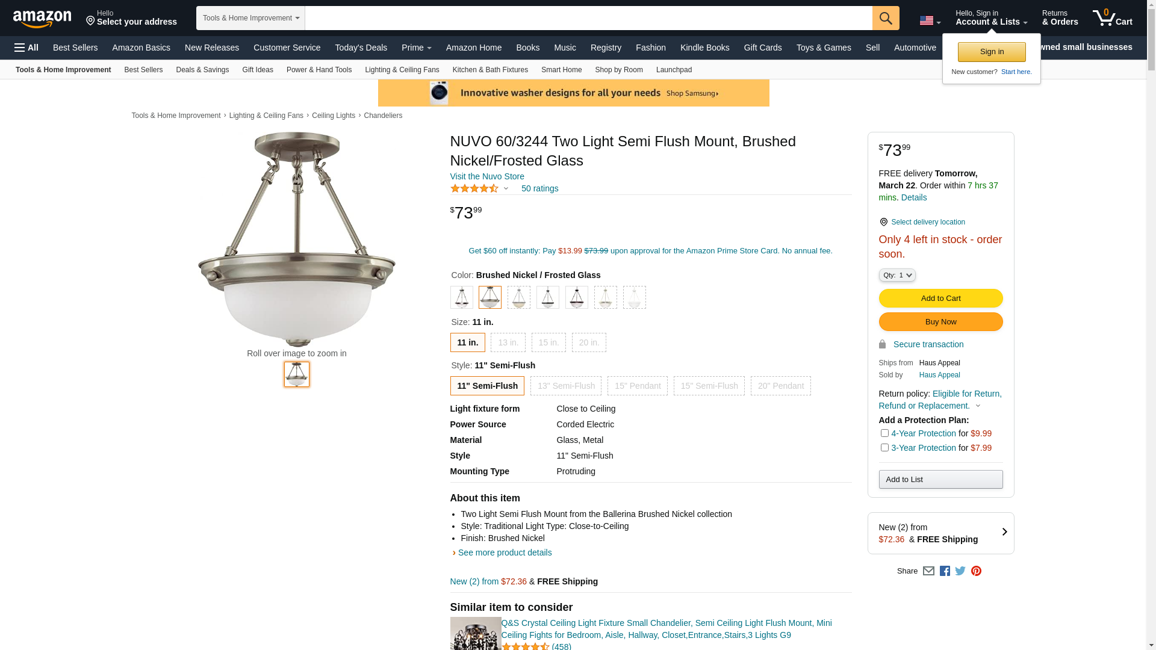Check the 4-Year Protection plan box
Image resolution: width=1156 pixels, height=650 pixels.
coord(884,433)
